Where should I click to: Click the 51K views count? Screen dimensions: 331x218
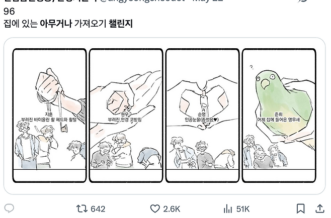(x=243, y=209)
